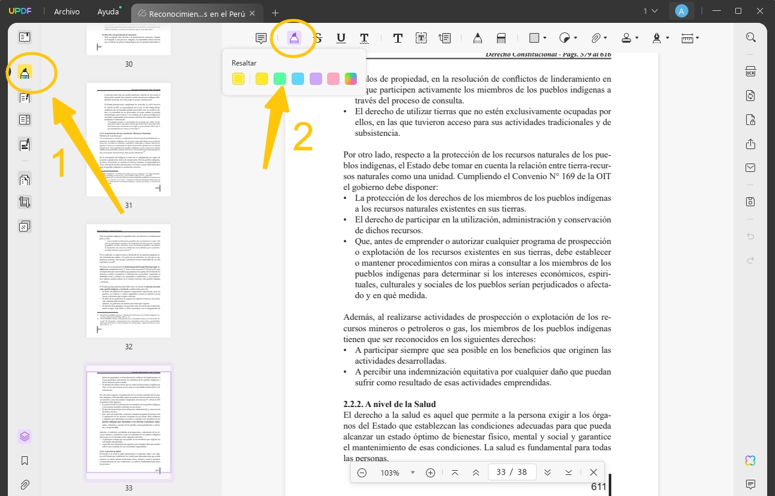The image size is (775, 496).
Task: Pick the pink highlight color
Action: pos(333,79)
